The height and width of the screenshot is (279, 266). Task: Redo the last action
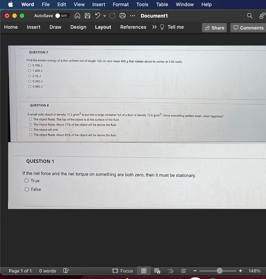112,16
